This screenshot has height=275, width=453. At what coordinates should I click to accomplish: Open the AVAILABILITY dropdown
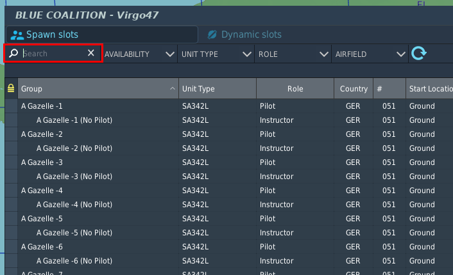click(139, 54)
